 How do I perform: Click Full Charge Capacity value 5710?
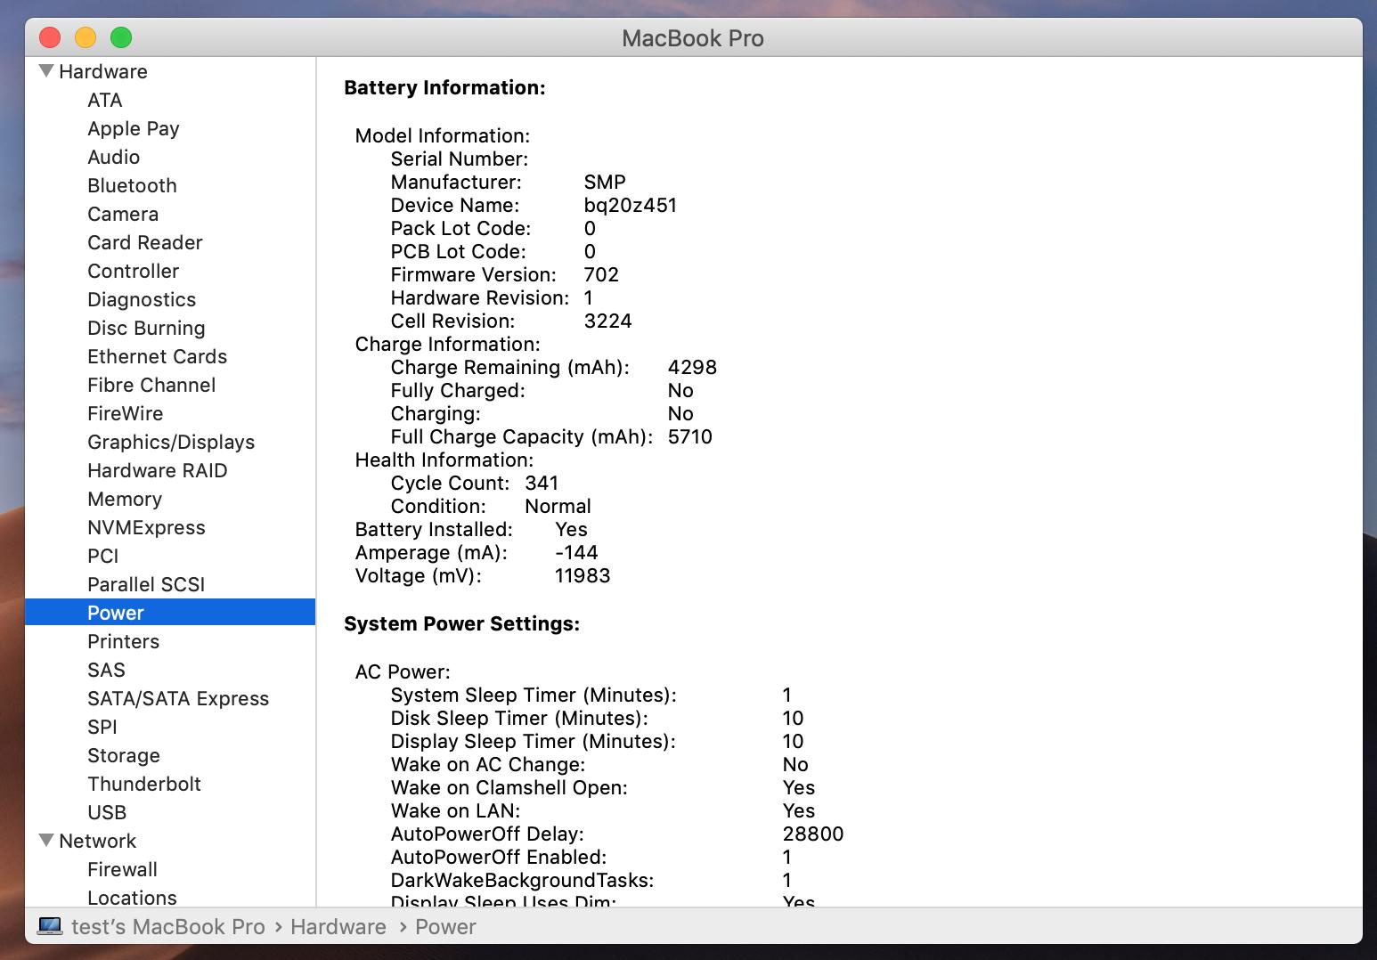click(x=690, y=436)
